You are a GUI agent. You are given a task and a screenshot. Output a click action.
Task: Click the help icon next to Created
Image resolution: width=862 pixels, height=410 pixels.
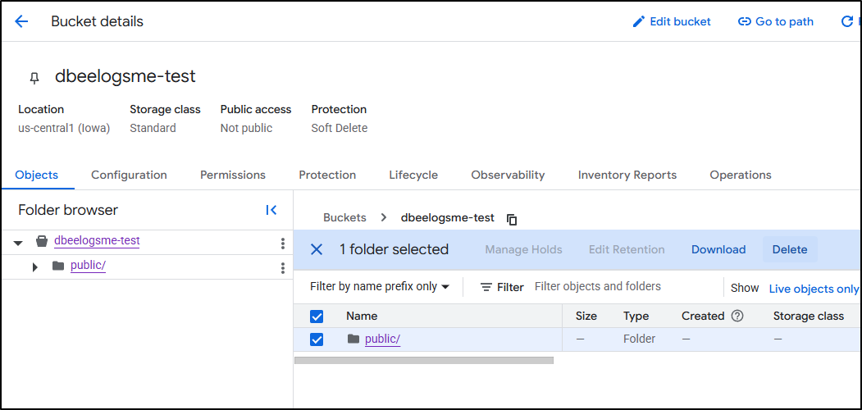(x=737, y=316)
